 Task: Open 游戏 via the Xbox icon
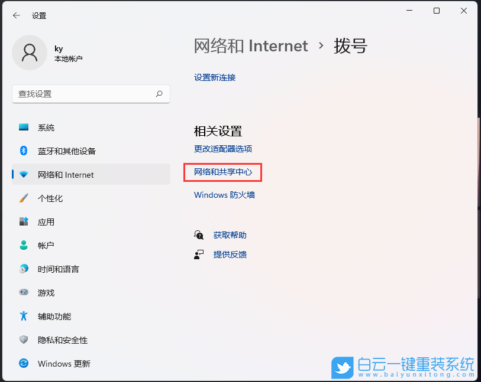(22, 292)
